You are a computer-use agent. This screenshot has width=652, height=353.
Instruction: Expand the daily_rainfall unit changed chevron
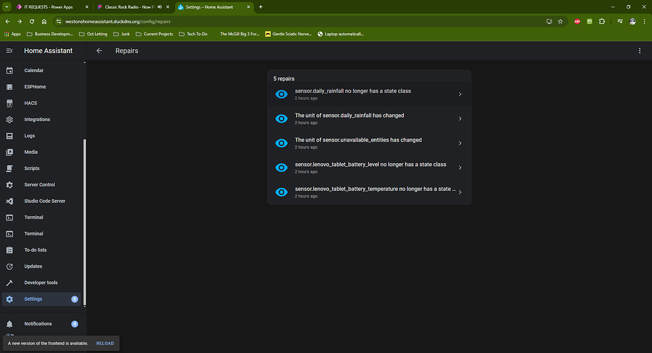coord(460,119)
